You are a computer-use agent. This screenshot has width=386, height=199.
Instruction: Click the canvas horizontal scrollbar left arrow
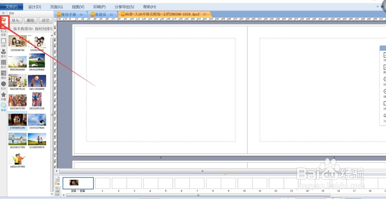[x=57, y=171]
